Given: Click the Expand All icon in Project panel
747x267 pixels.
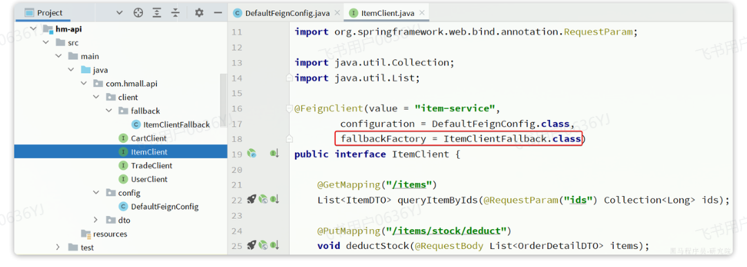Looking at the screenshot, I should [x=157, y=13].
